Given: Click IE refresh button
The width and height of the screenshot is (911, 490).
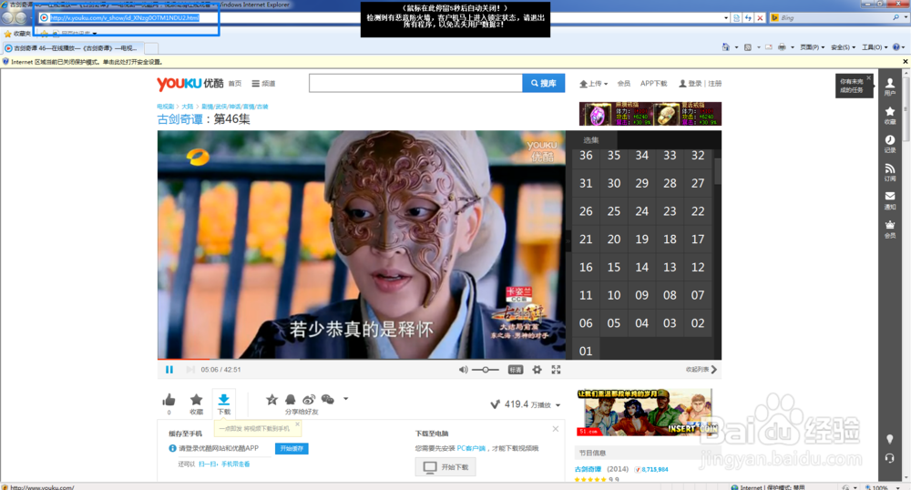Looking at the screenshot, I should click(748, 18).
